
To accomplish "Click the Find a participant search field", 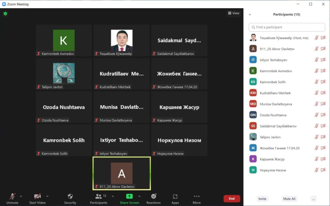I will (287, 27).
